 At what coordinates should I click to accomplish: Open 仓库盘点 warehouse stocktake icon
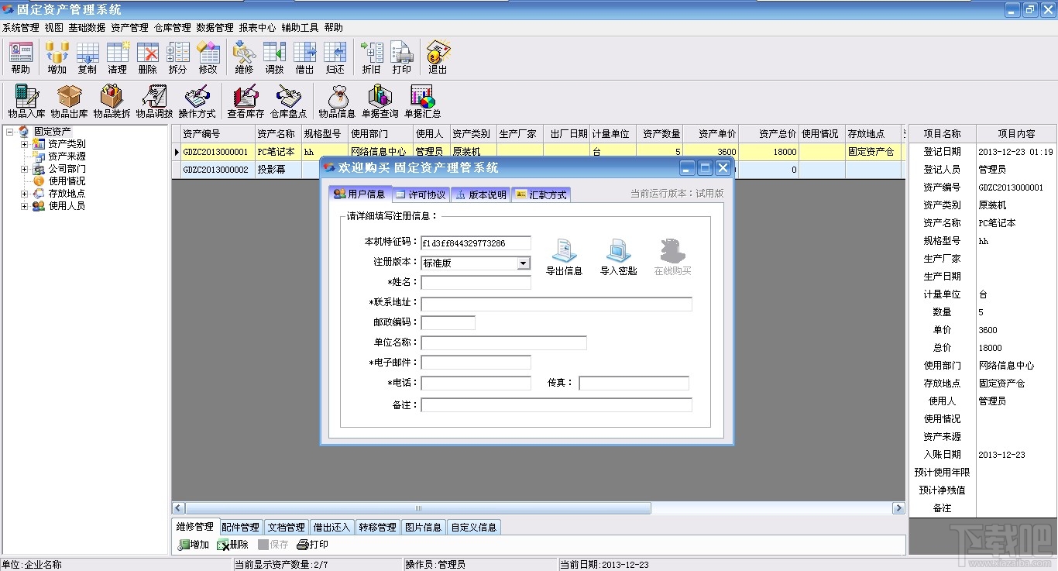pos(289,101)
